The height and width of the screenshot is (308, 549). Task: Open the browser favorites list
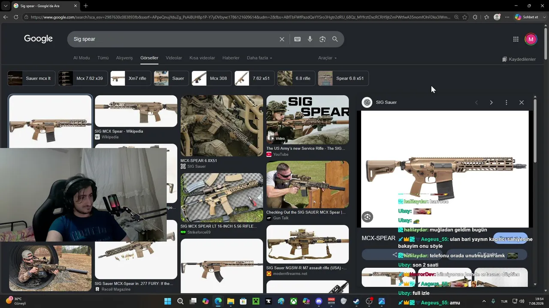pyautogui.click(x=486, y=17)
